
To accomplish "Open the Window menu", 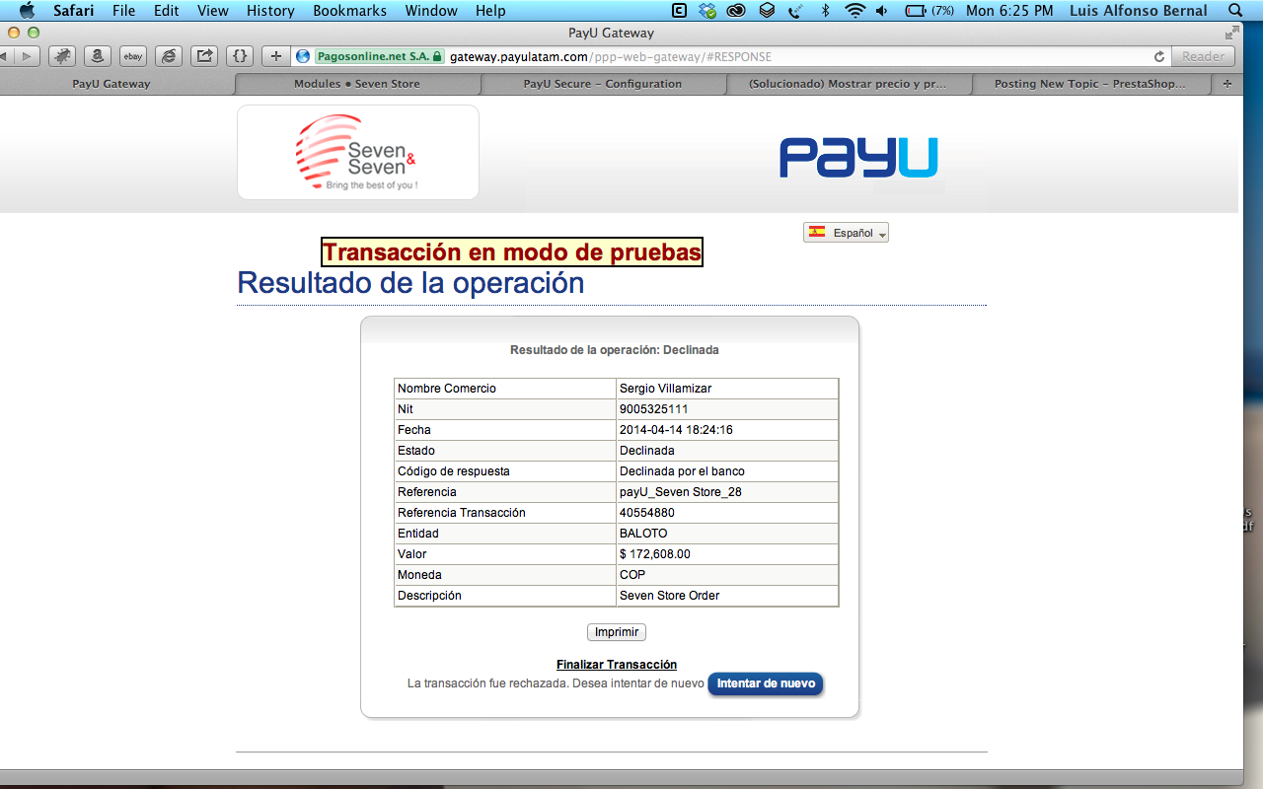I will 431,11.
